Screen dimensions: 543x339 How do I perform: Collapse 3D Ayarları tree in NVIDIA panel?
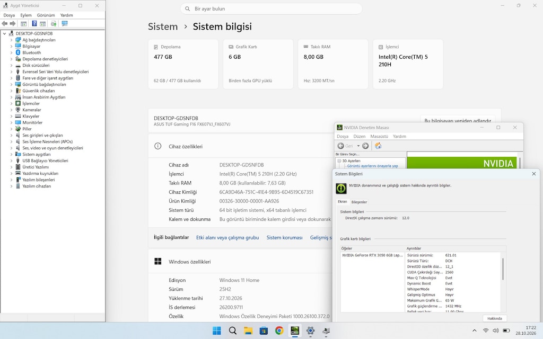tap(339, 161)
